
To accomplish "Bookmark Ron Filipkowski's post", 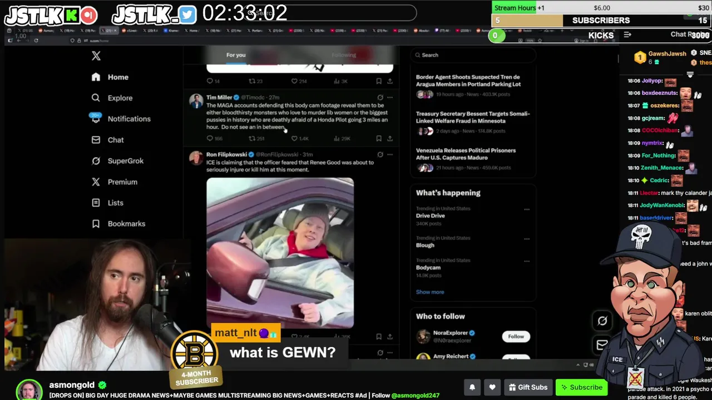I will point(379,337).
